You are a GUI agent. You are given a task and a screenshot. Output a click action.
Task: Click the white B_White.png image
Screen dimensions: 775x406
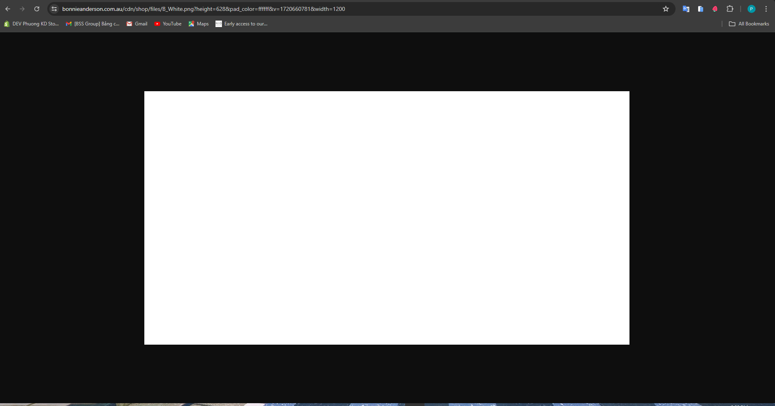(x=387, y=218)
